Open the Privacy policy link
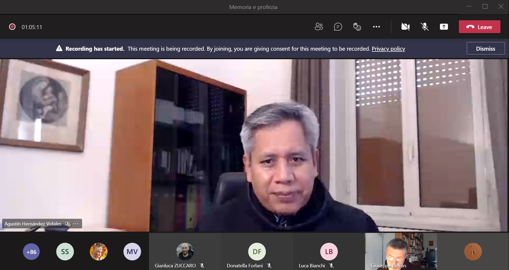 pyautogui.click(x=388, y=49)
